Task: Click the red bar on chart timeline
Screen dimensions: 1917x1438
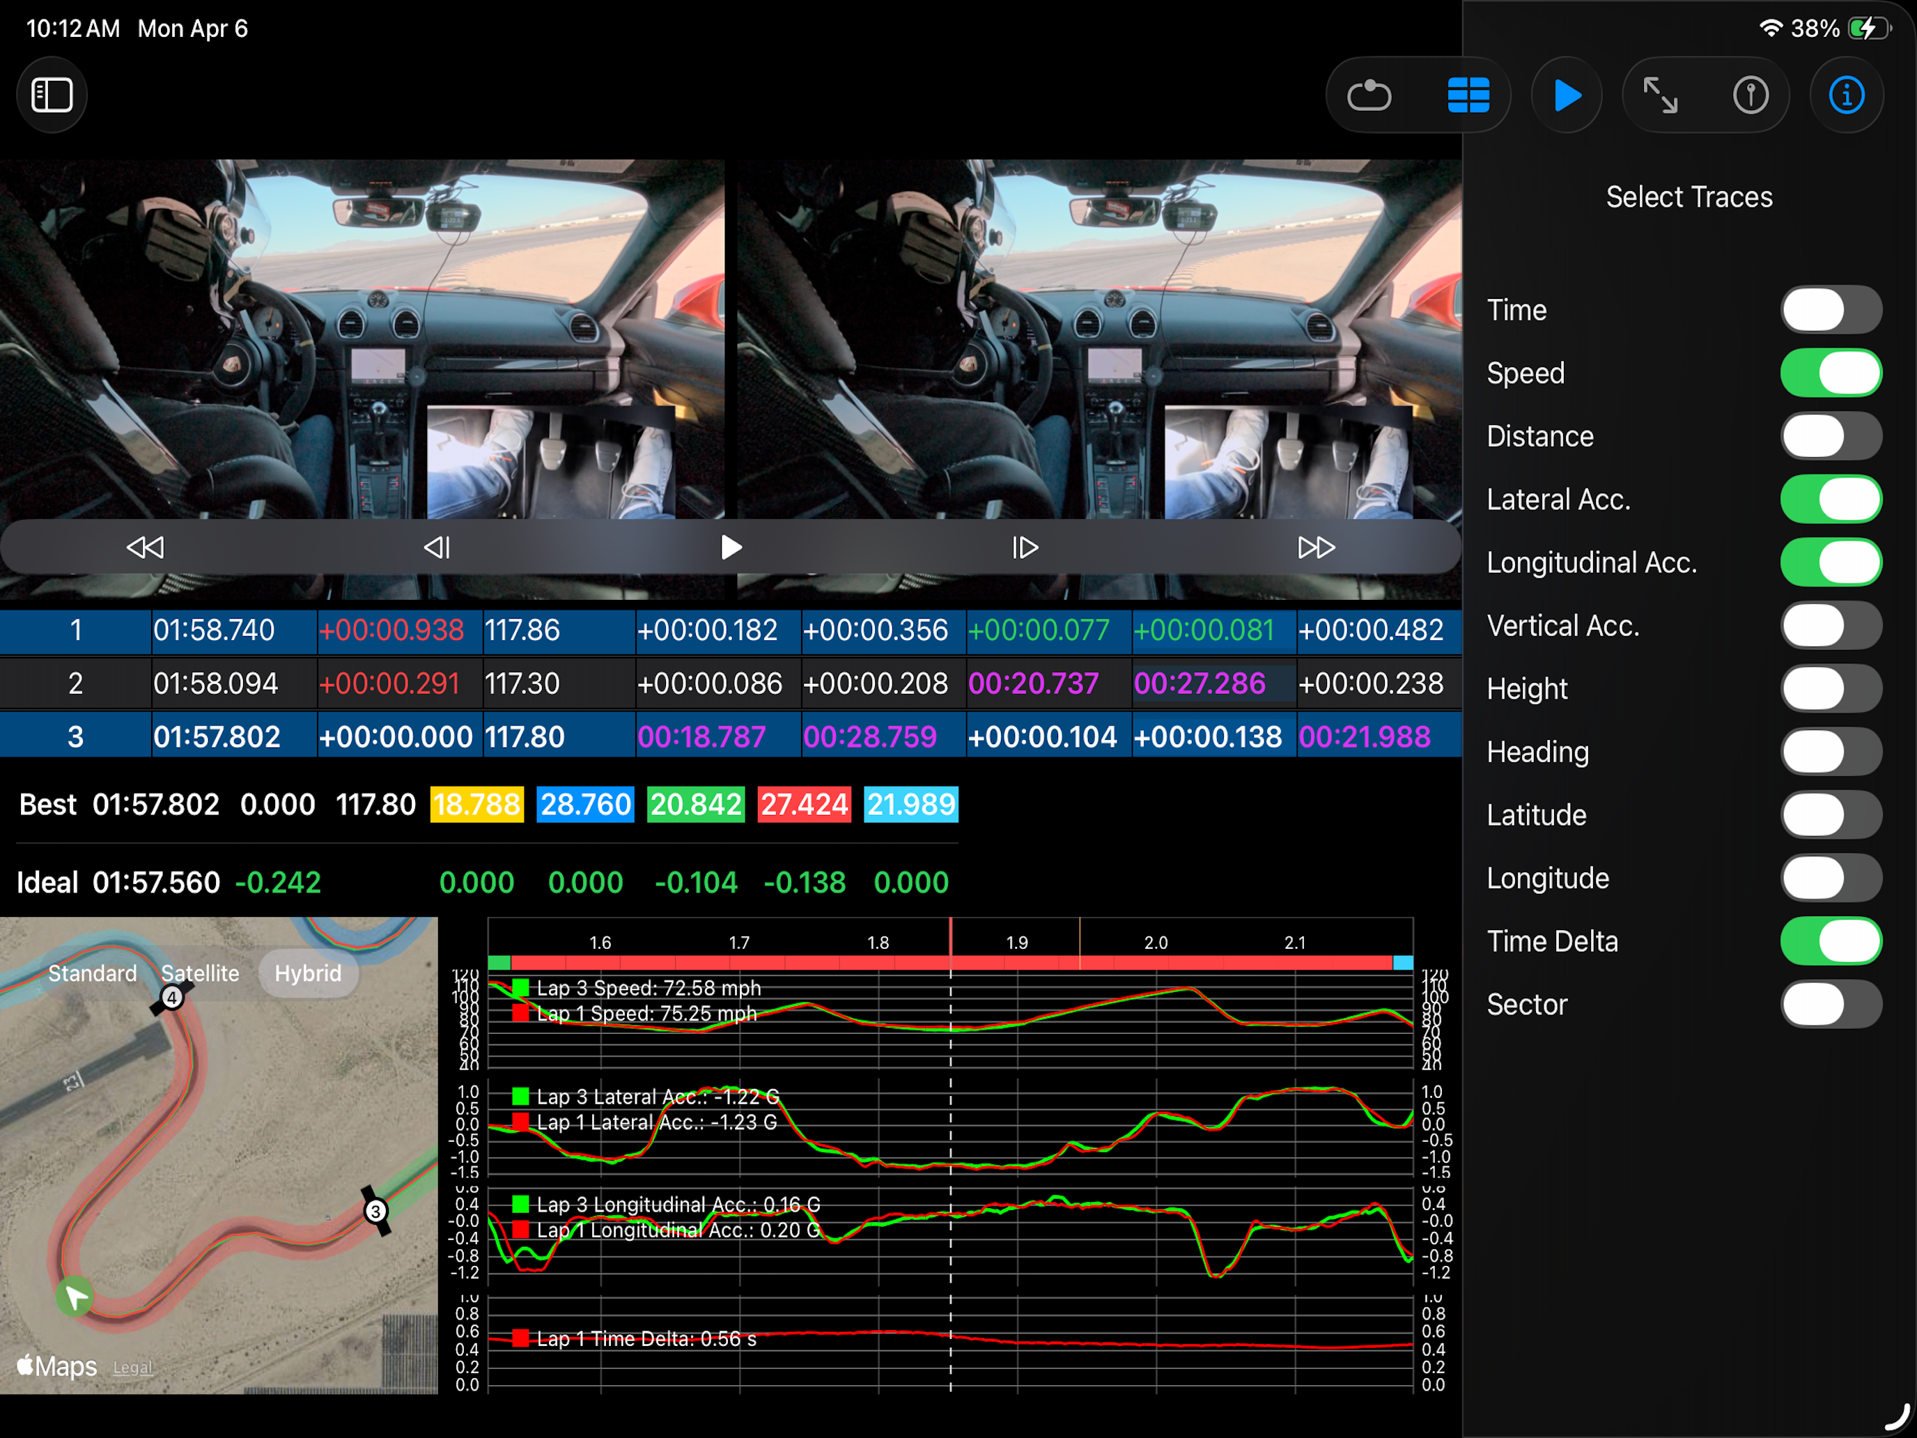Action: point(952,963)
